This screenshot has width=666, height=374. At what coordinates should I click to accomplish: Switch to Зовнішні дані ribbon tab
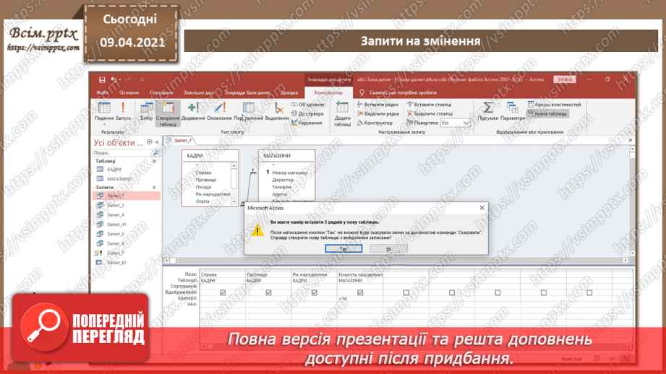click(198, 92)
